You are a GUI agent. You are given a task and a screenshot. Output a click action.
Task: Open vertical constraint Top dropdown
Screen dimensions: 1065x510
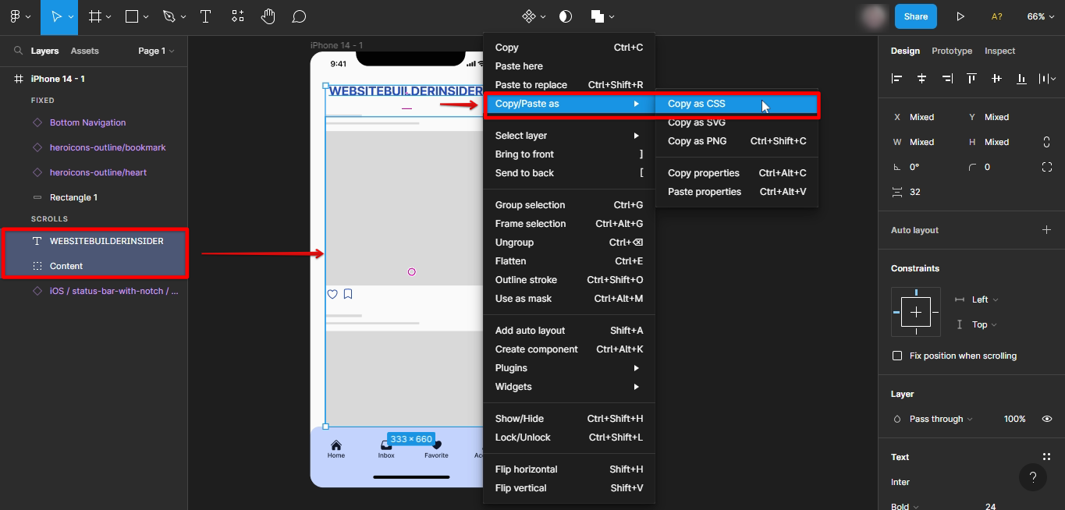985,324
